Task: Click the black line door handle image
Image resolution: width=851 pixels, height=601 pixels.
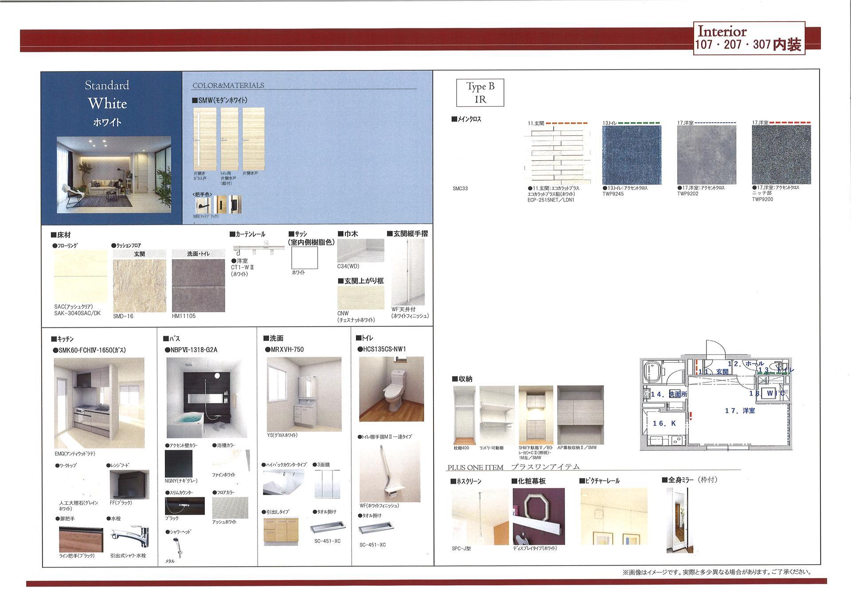Action: [81, 539]
